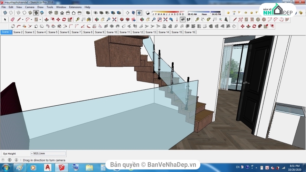Open the Arc tool dropdown arrow

(x=32, y=20)
